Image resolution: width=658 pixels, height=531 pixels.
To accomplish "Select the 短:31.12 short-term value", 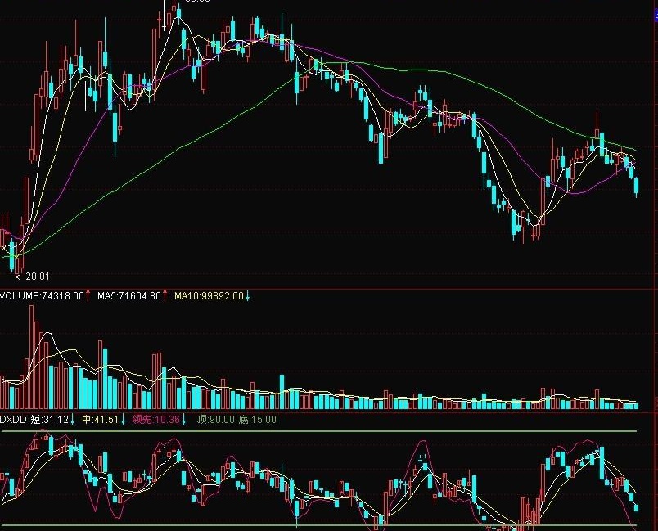I will tap(49, 420).
